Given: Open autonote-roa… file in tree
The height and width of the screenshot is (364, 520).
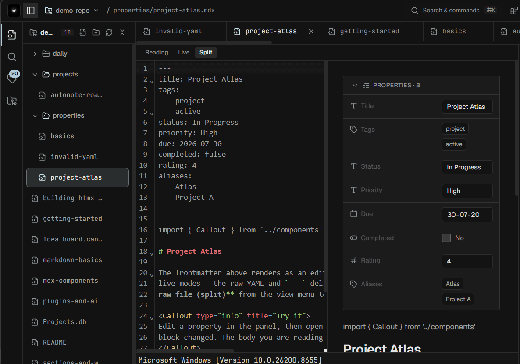Looking at the screenshot, I should pos(78,95).
